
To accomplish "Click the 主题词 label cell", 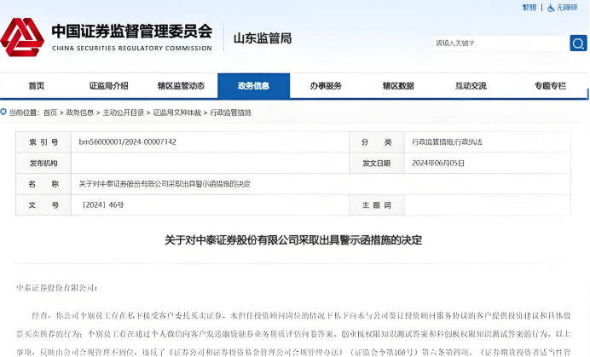I will click(x=377, y=205).
